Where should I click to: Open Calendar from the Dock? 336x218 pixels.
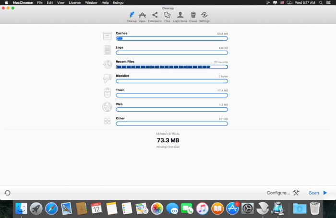(96, 208)
